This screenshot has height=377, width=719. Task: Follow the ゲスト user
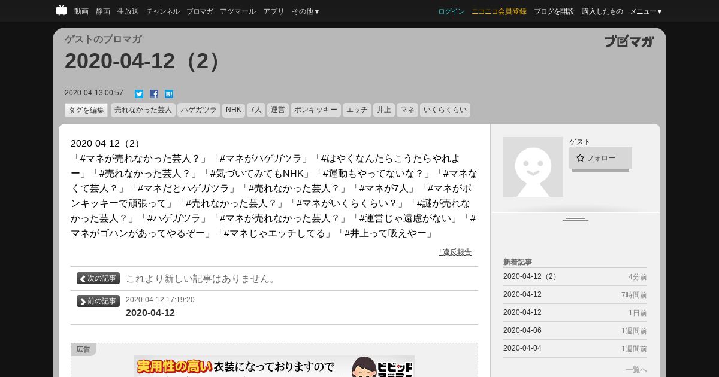click(x=600, y=158)
